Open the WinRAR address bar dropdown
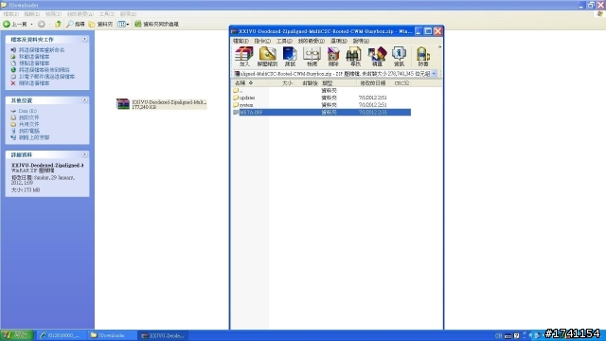Screen dimensions: 606x341 tap(434, 74)
